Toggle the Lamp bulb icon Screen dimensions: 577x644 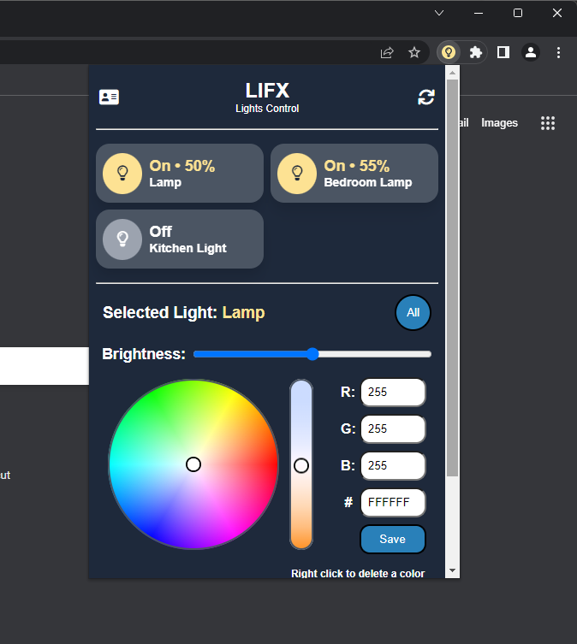pos(122,173)
